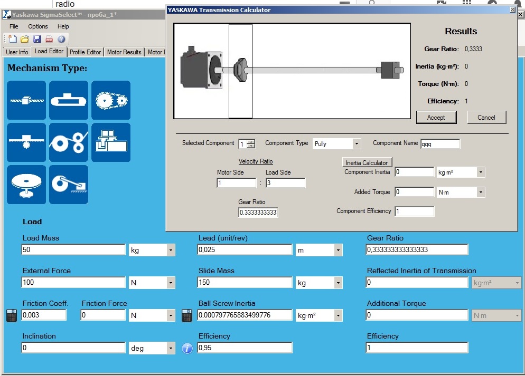Click the Open folder toolbar icon
This screenshot has width=525, height=376.
coord(25,39)
